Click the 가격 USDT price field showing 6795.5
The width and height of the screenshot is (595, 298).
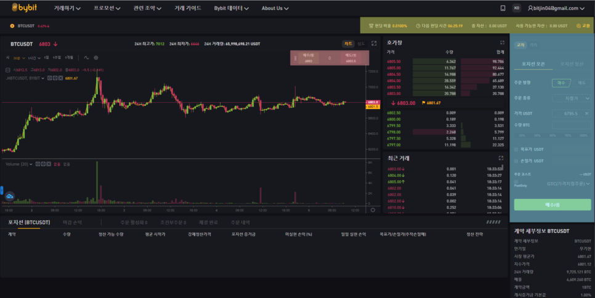pyautogui.click(x=571, y=113)
